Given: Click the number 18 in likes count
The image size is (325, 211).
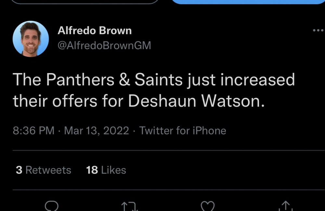Looking at the screenshot, I should click(92, 170).
